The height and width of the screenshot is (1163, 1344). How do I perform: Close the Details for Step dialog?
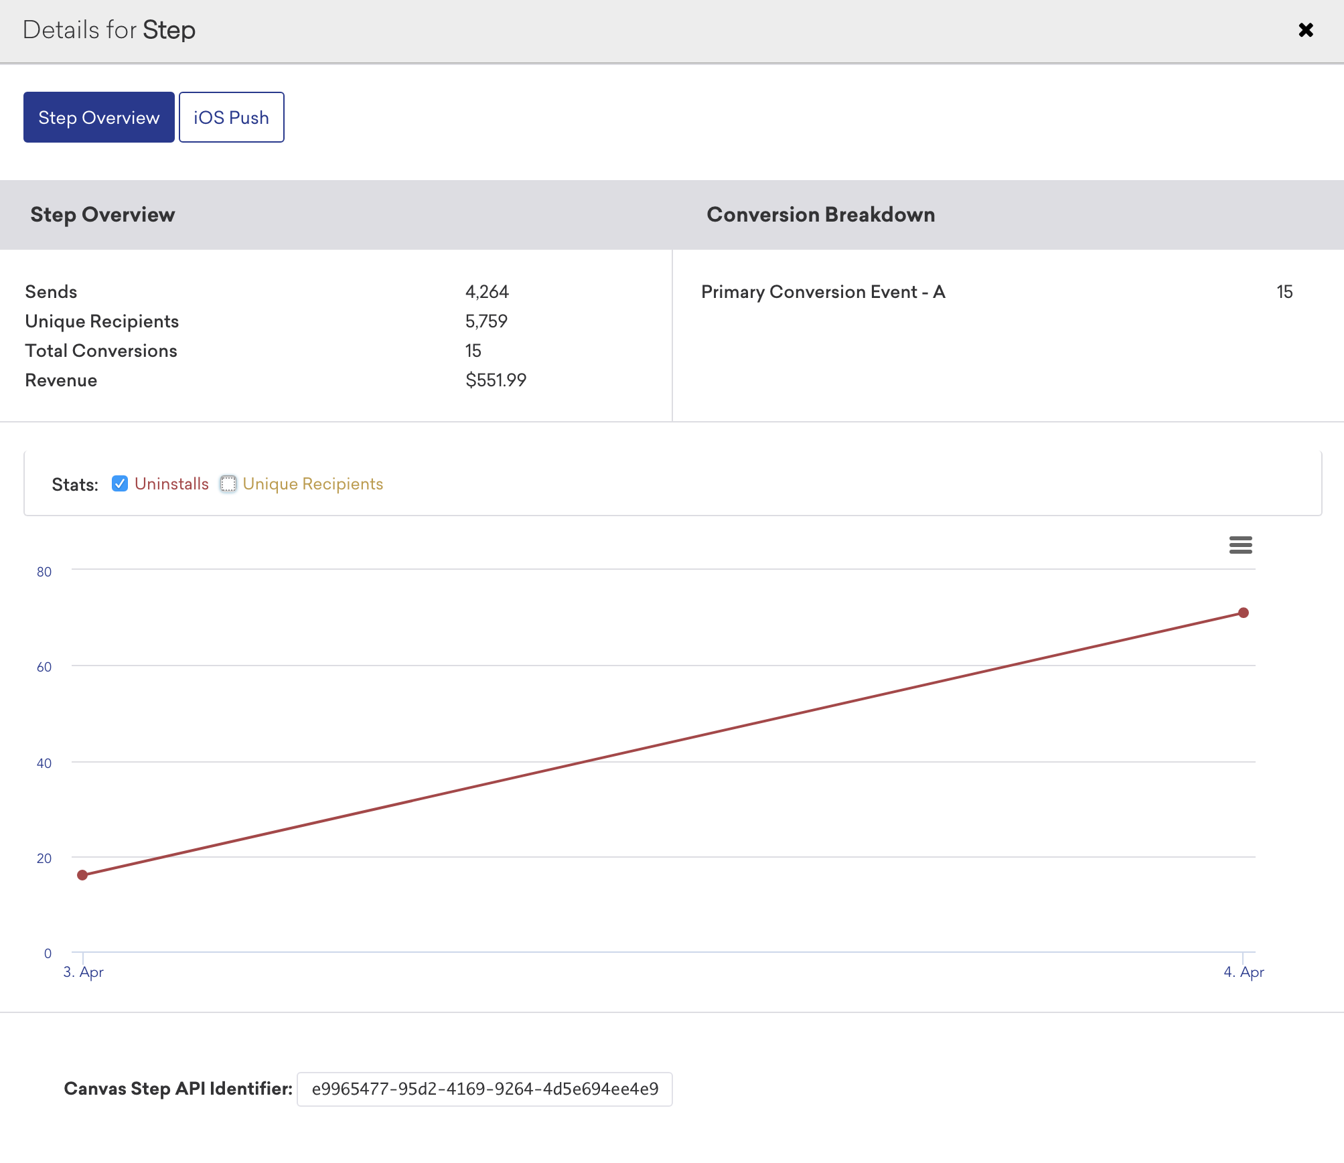tap(1305, 30)
